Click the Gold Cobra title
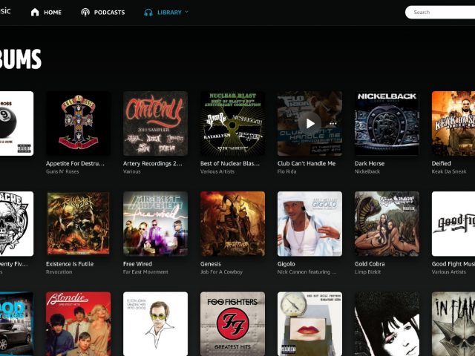Viewport: 475px width, 356px height. 370,264
